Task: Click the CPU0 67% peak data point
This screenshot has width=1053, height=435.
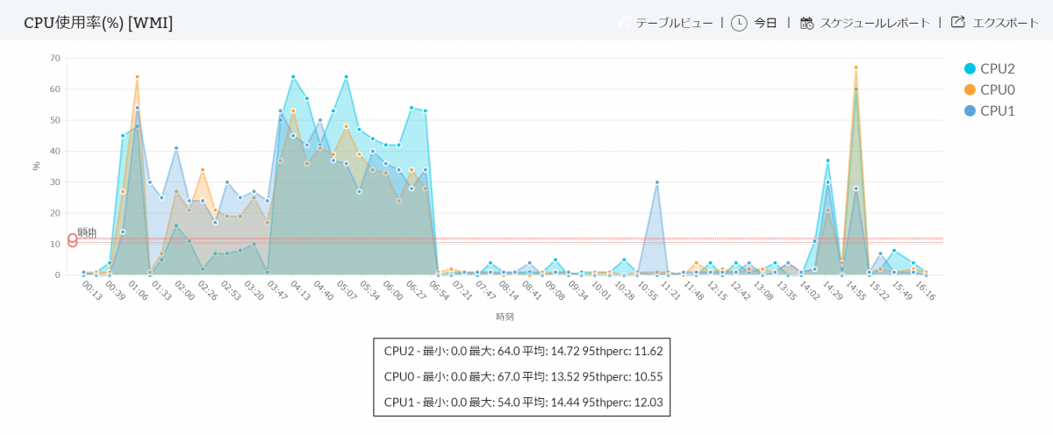Action: (856, 68)
